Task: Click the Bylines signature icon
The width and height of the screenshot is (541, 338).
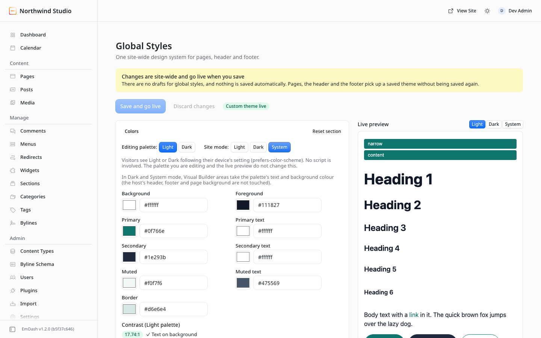Action: [13, 223]
